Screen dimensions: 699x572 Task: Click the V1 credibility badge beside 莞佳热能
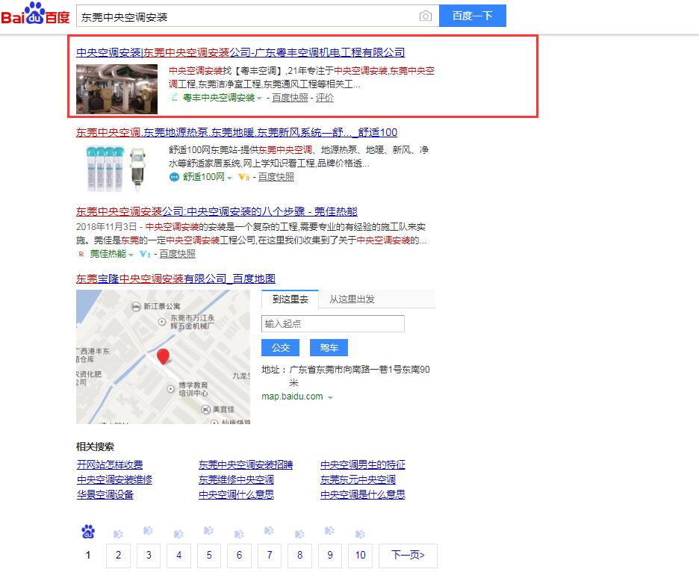[x=145, y=254]
